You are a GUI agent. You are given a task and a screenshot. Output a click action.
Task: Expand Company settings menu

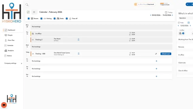13,63
